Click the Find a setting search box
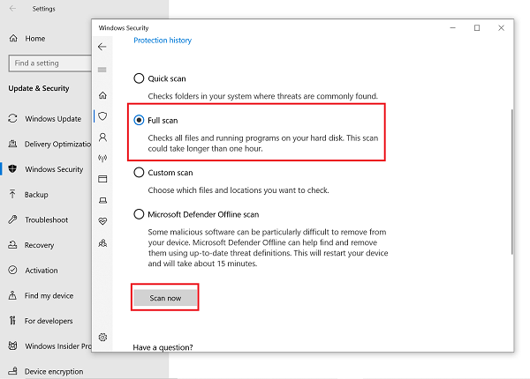This screenshot has height=379, width=530. click(49, 63)
